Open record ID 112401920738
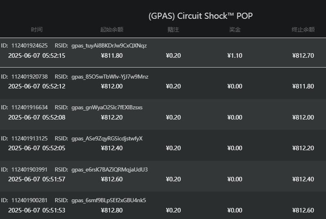This screenshot has width=326, height=219. pyautogui.click(x=29, y=77)
